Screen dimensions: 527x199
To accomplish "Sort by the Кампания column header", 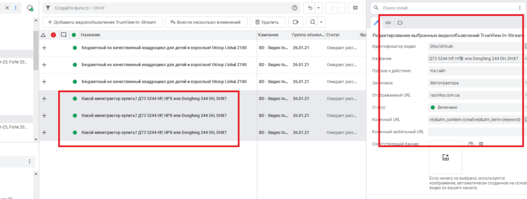I will click(268, 35).
